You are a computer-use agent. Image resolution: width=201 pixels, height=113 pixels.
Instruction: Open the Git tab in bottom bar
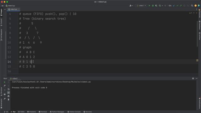tap(6, 112)
